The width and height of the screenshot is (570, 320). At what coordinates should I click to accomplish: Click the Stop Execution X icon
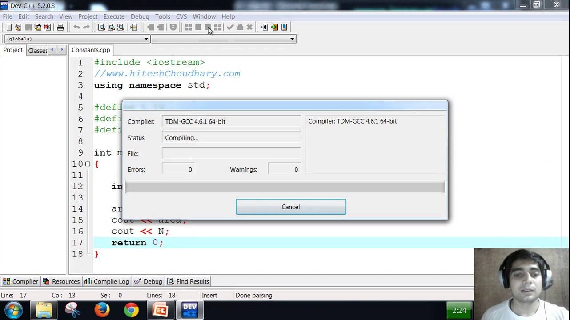[249, 27]
